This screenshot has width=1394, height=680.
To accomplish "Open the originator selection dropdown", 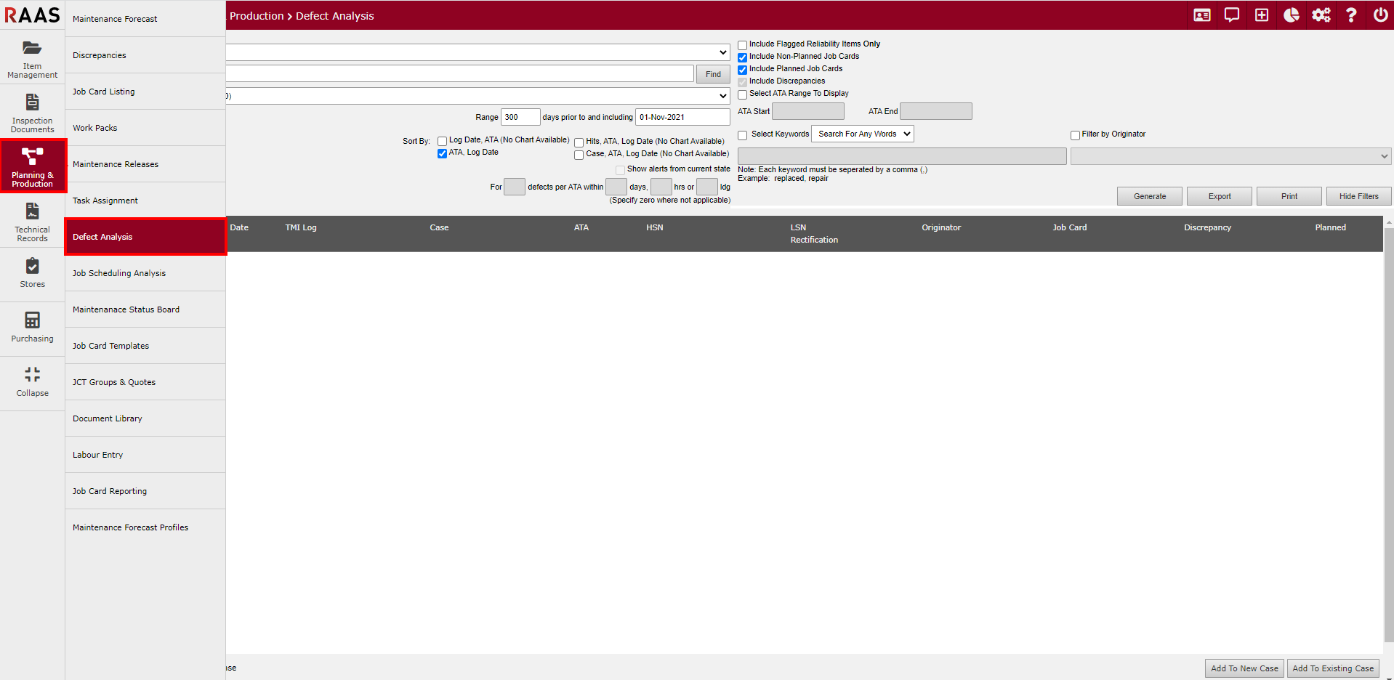I will pyautogui.click(x=1230, y=156).
